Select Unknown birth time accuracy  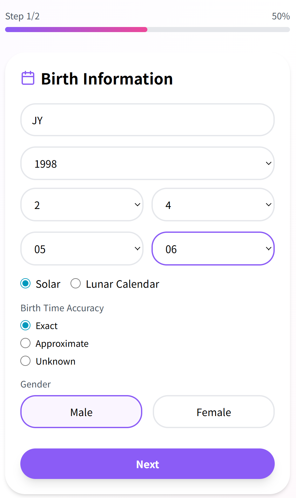coord(25,361)
